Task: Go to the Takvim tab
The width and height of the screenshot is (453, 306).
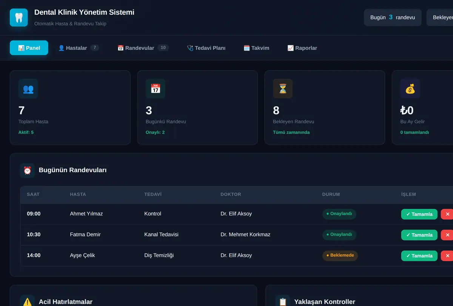Action: click(x=256, y=48)
